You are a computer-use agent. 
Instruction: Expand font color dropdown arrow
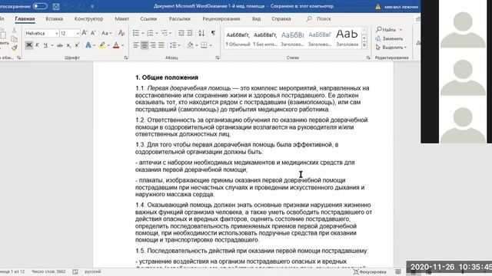pos(123,45)
